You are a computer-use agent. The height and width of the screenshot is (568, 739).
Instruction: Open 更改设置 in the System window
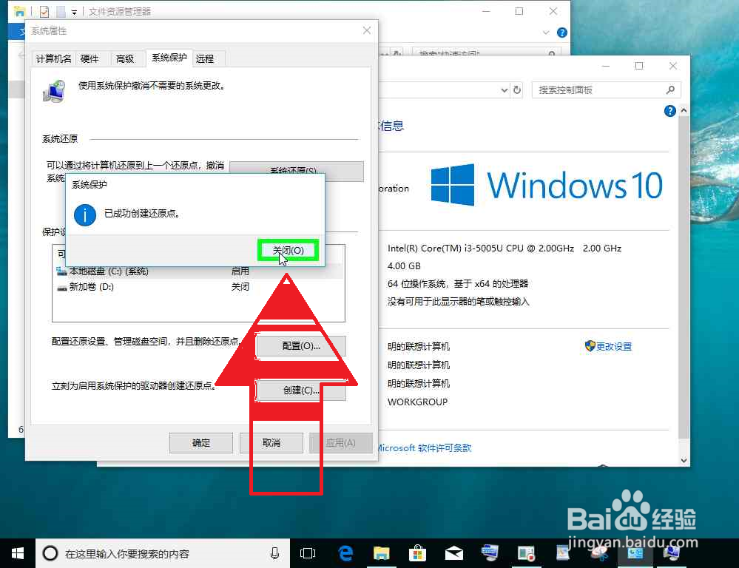click(613, 345)
